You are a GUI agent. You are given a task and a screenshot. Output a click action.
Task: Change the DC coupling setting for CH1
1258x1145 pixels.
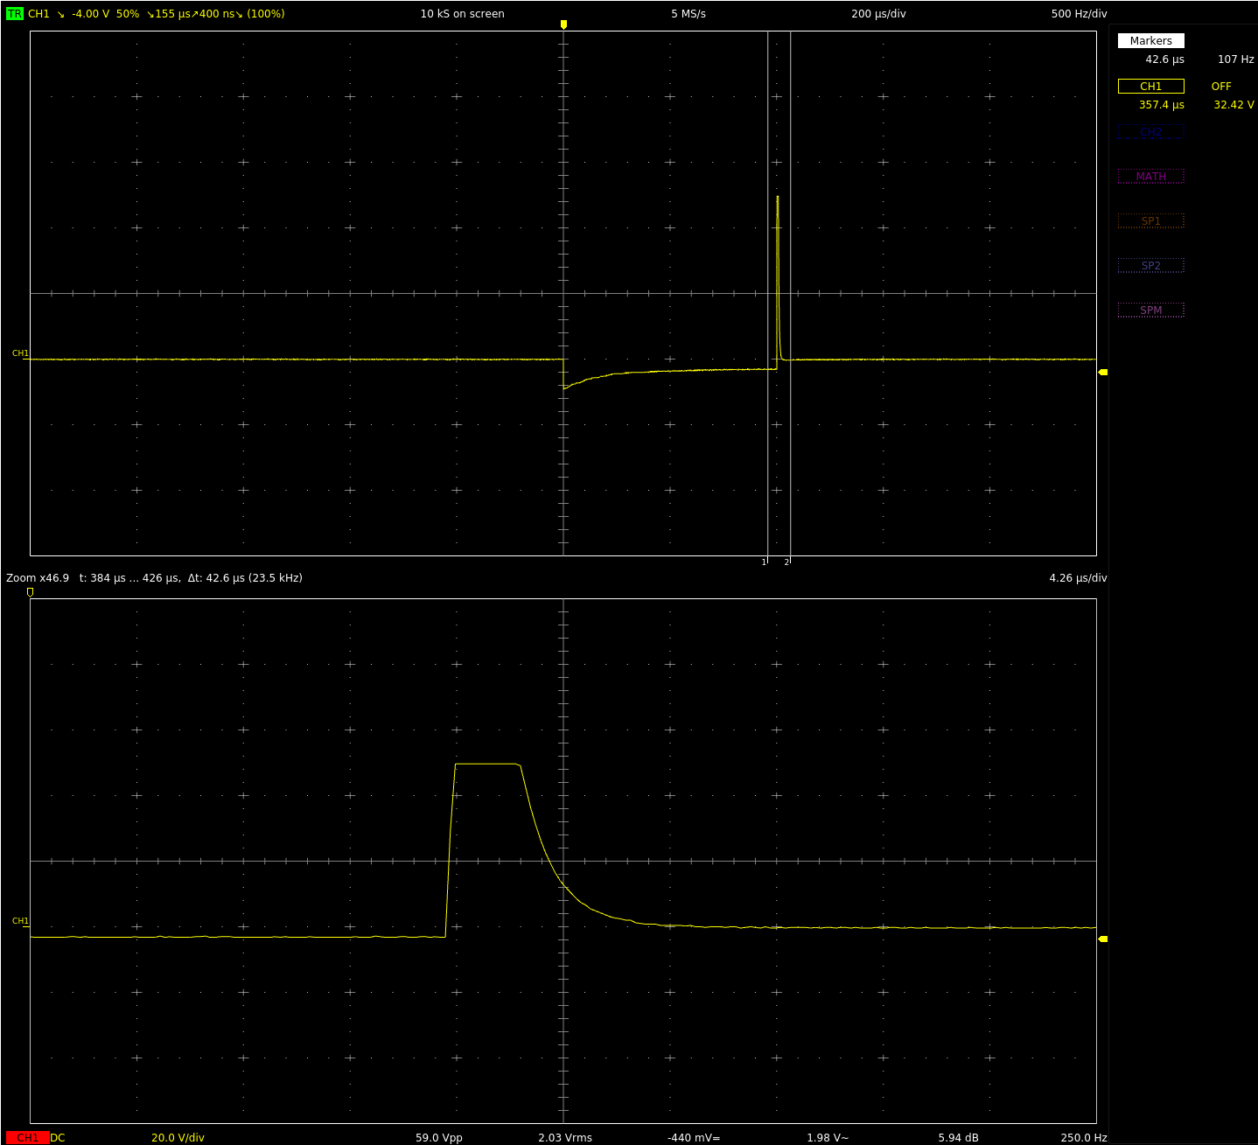pos(58,1137)
